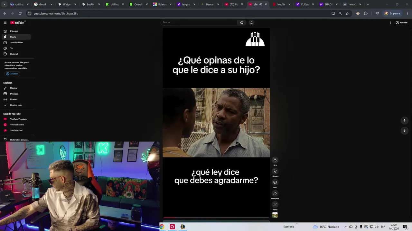The height and width of the screenshot is (231, 412).
Task: Open Suscripciones in the sidebar
Action: (17, 42)
